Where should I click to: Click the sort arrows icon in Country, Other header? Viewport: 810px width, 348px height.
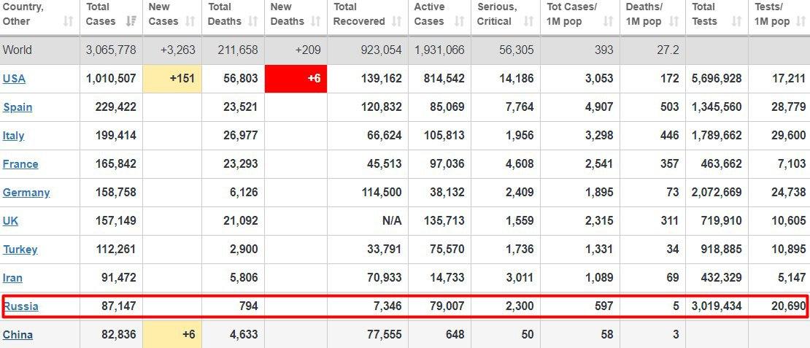pyautogui.click(x=68, y=21)
